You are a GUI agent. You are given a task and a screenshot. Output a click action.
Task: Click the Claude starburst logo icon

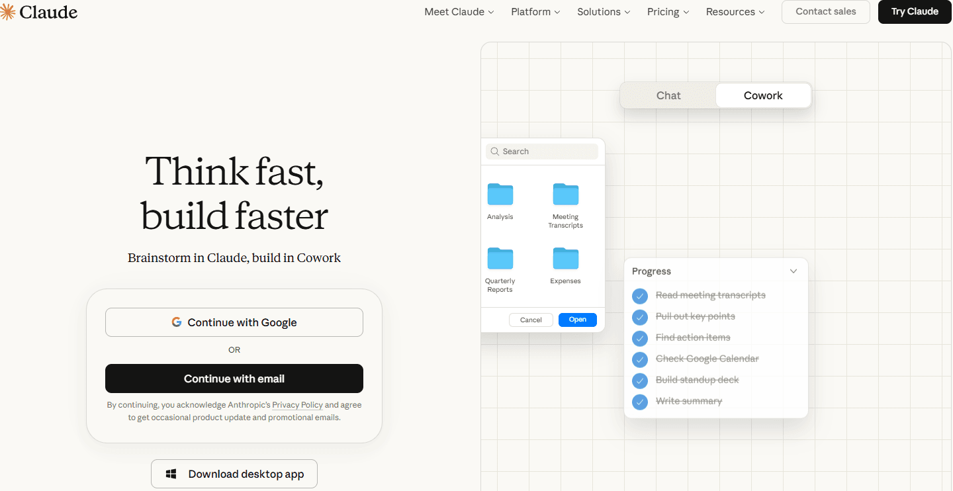[x=8, y=12]
